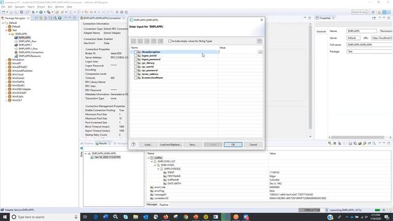Click the Load... button
393x221 pixels.
pos(148,145)
